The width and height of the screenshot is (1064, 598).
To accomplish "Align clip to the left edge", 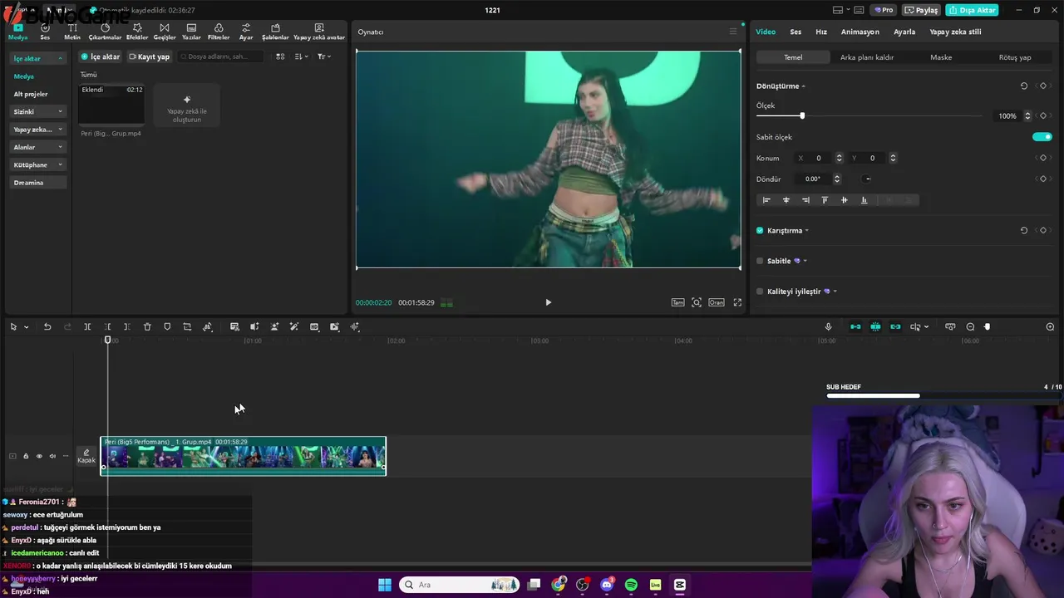I will coord(766,200).
